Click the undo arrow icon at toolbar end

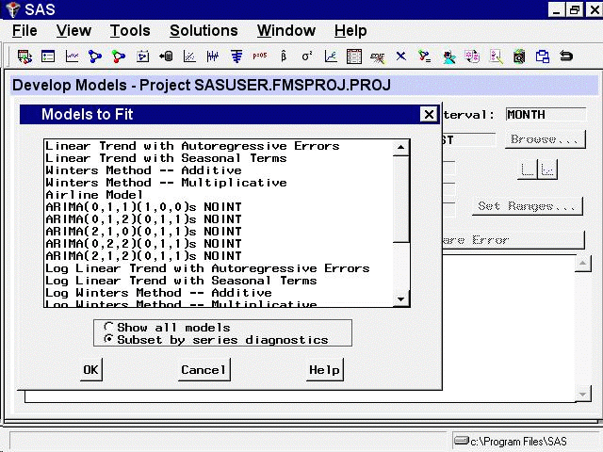566,56
